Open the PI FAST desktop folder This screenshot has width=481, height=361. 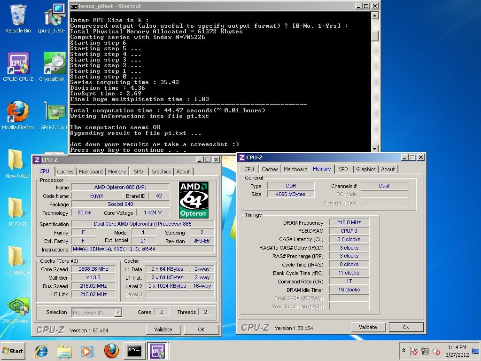pyautogui.click(x=18, y=212)
